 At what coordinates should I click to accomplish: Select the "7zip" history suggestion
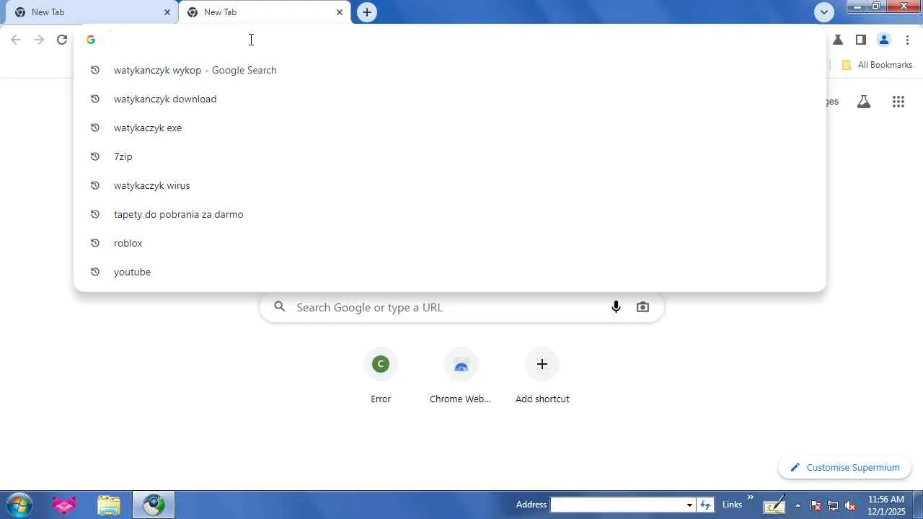click(450, 156)
